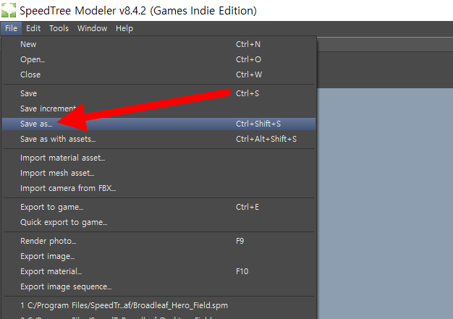453x319 pixels.
Task: Choose Export image sequence...
Action: point(158,286)
